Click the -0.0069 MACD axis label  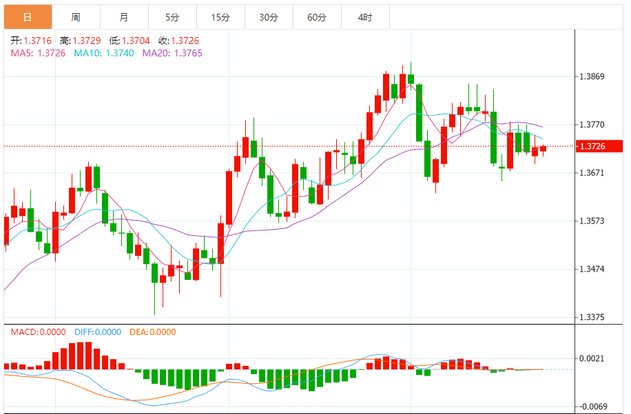592,406
